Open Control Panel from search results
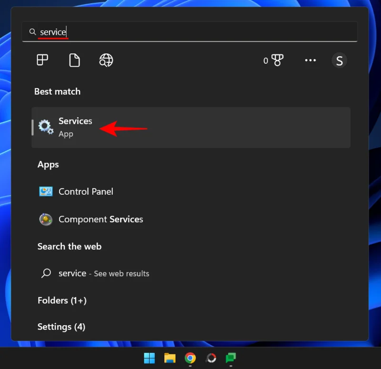This screenshot has height=369, width=381. click(85, 191)
